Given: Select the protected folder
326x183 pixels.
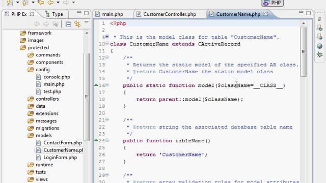Looking at the screenshot, I should [39, 47].
